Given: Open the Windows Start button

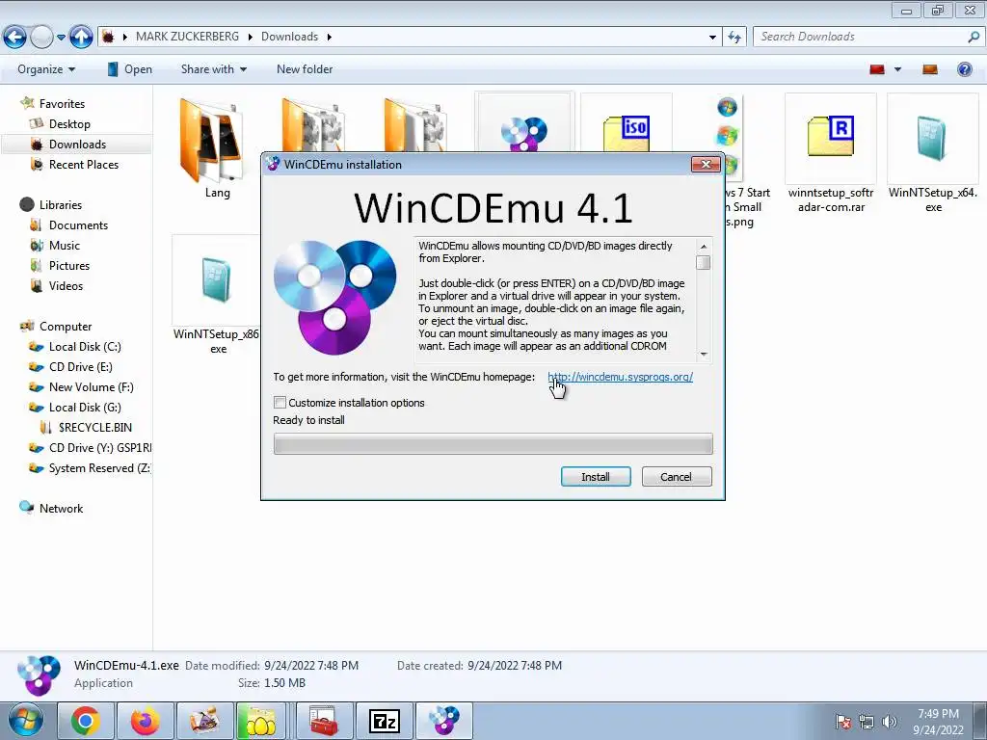Looking at the screenshot, I should click(26, 721).
